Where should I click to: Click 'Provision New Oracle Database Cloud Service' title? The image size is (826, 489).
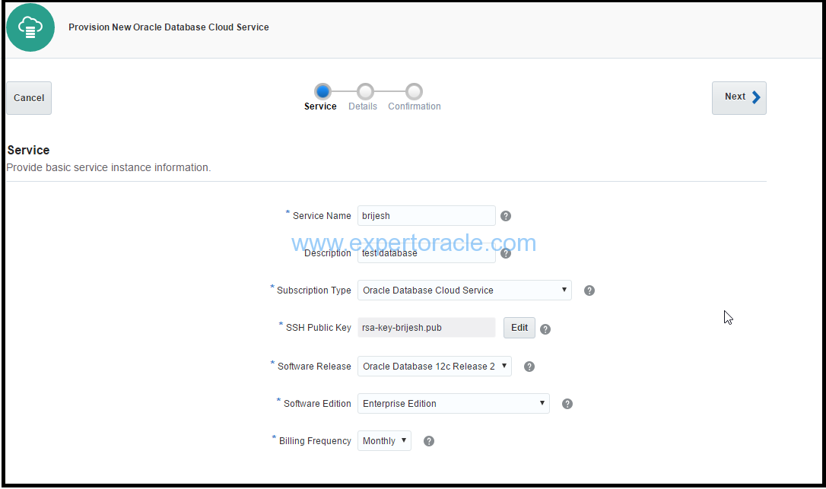[169, 27]
